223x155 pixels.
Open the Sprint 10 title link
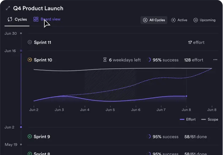point(43,60)
